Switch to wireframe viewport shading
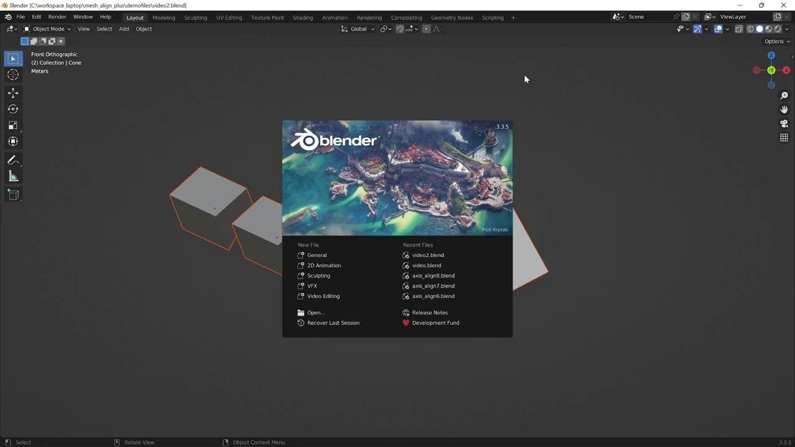Image resolution: width=795 pixels, height=447 pixels. [750, 29]
